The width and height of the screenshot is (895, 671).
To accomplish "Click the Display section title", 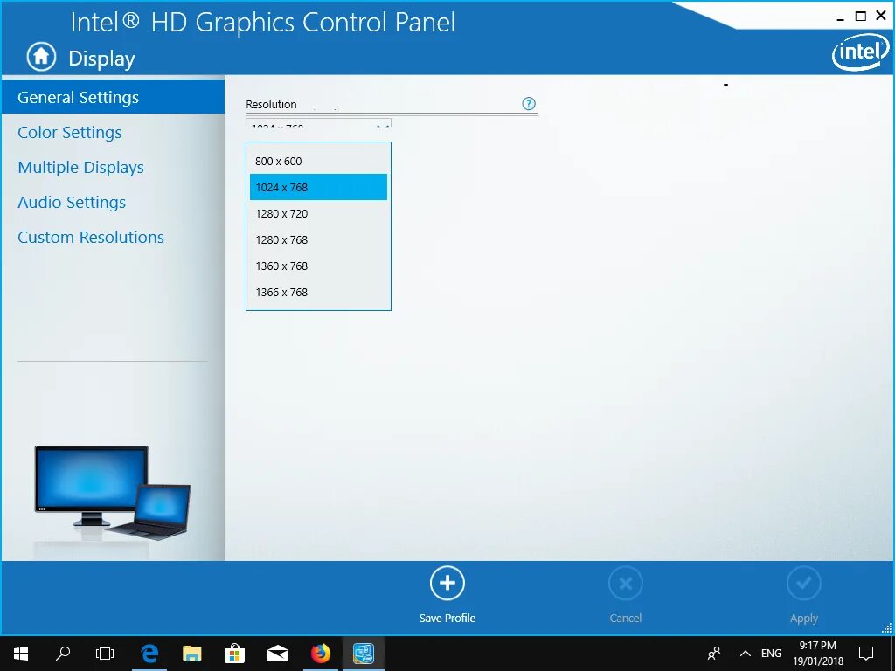I will point(101,59).
